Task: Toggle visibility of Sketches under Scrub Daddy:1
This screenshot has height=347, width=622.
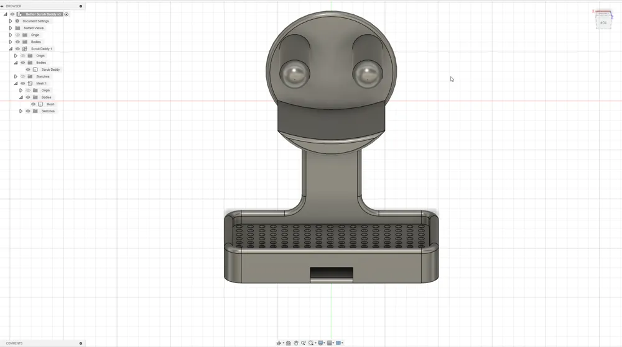Action: tap(22, 76)
